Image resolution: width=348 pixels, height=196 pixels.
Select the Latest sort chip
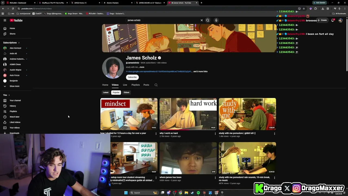(106, 93)
